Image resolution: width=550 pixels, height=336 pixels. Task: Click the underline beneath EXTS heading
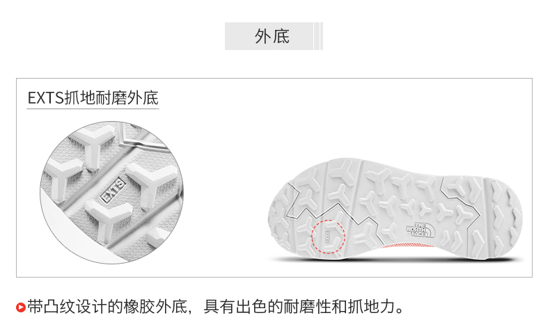coord(93,109)
